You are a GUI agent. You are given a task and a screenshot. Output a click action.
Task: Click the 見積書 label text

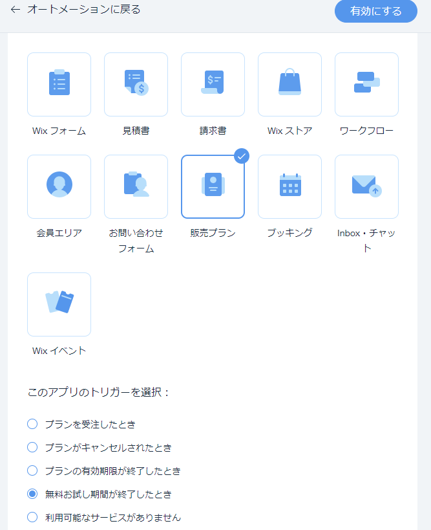point(136,131)
